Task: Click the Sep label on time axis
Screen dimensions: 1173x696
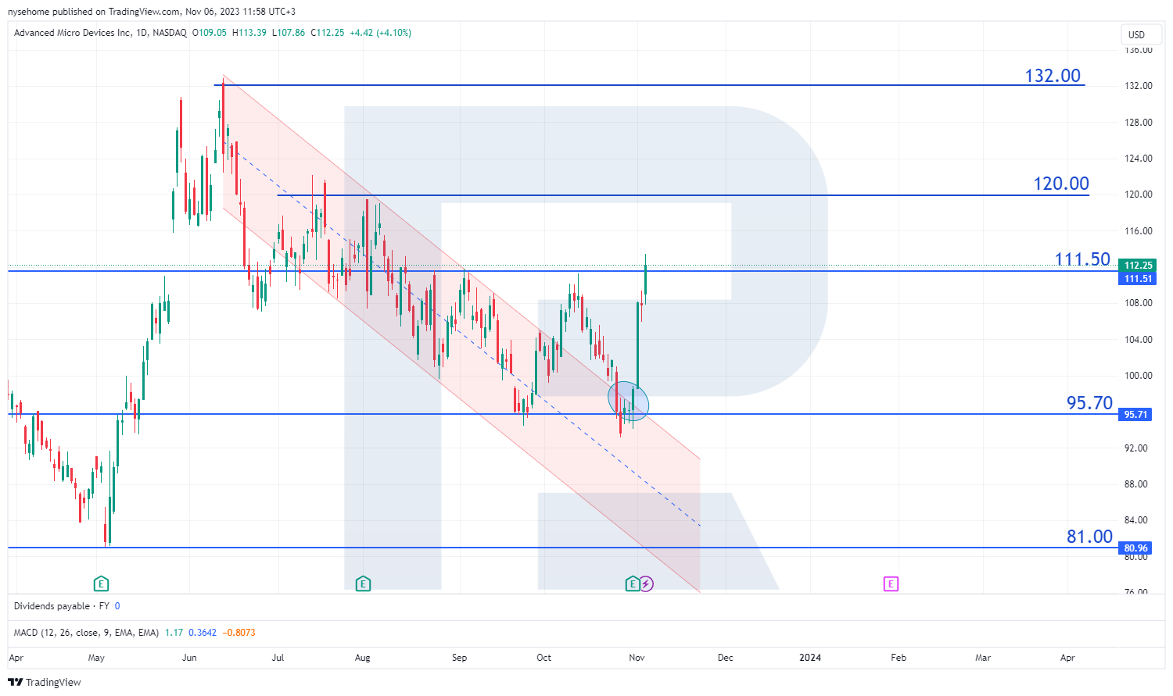Action: click(x=459, y=658)
